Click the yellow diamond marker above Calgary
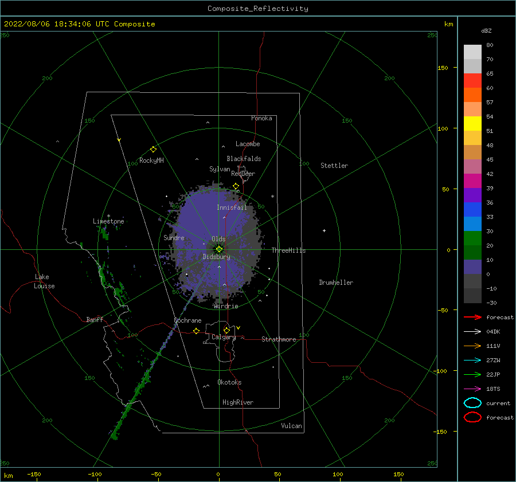This screenshot has height=482, width=516. (226, 330)
